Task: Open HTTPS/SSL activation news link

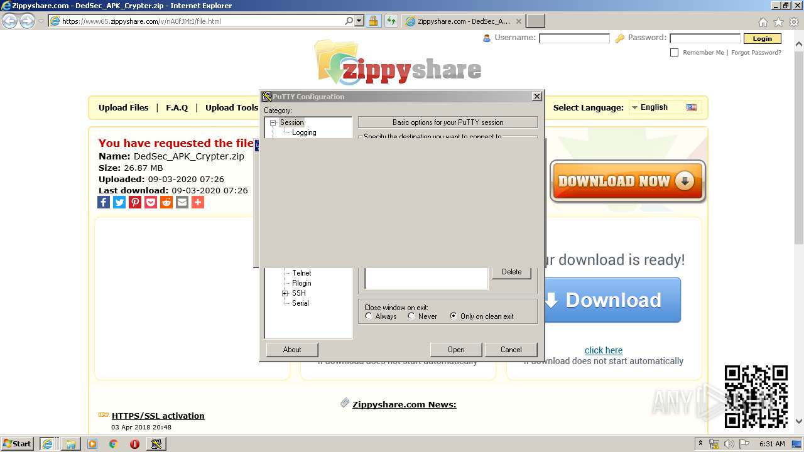Action: coord(158,416)
